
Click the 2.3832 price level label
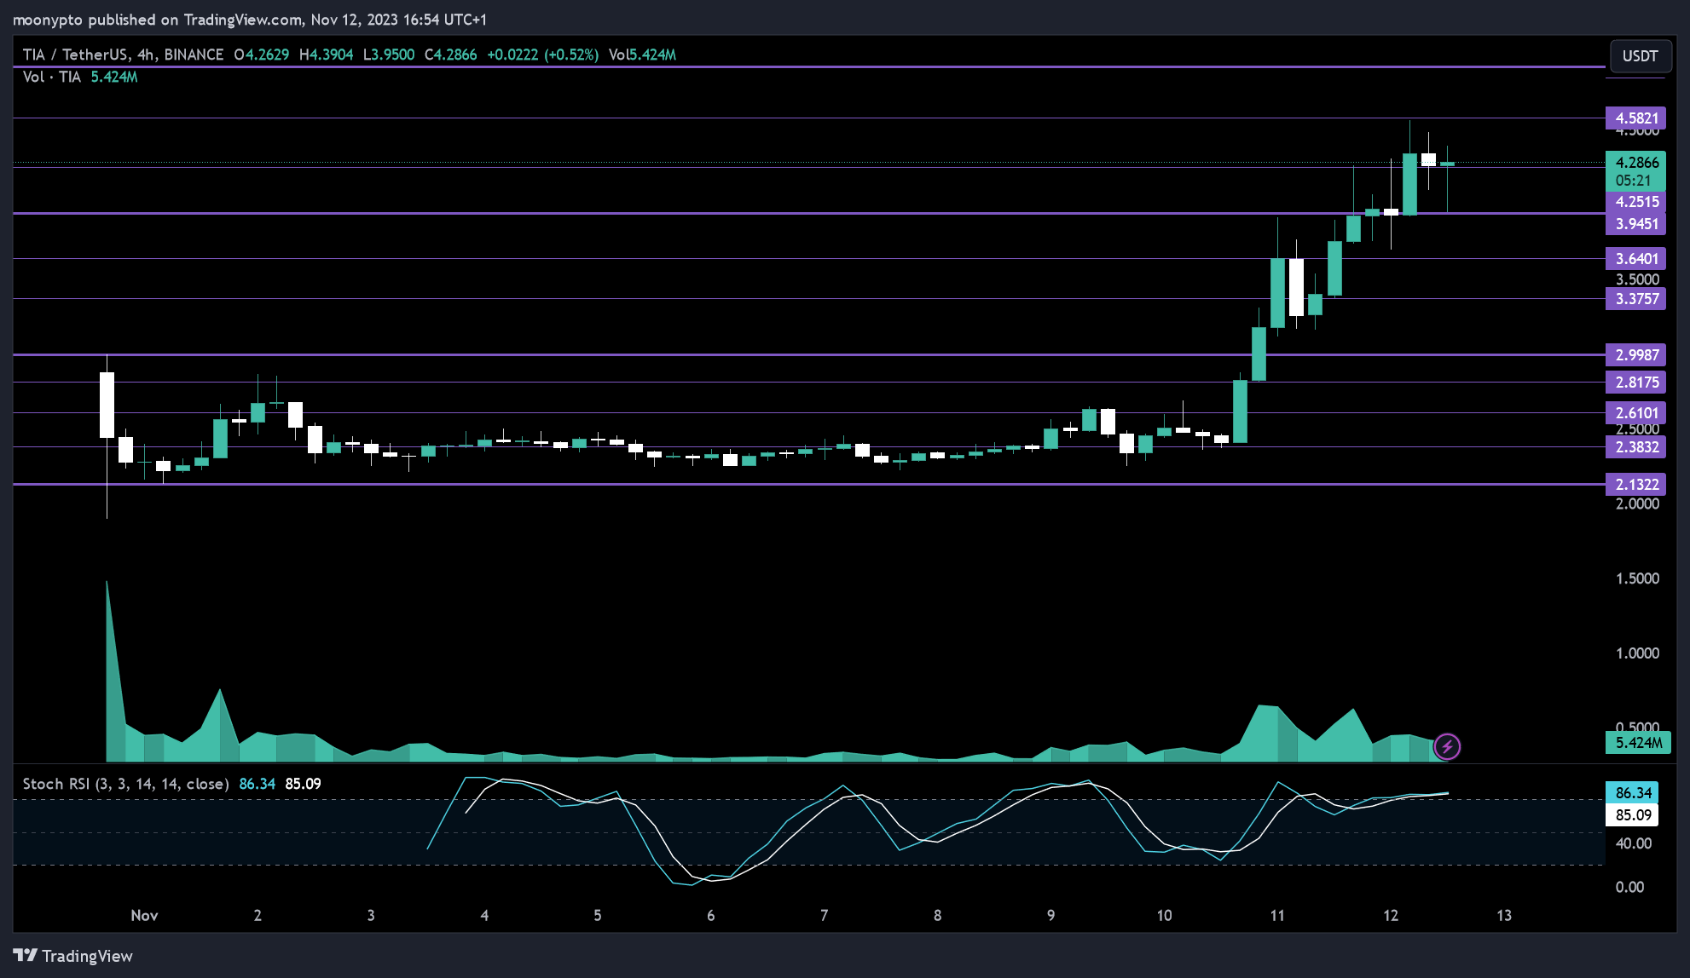(x=1635, y=447)
